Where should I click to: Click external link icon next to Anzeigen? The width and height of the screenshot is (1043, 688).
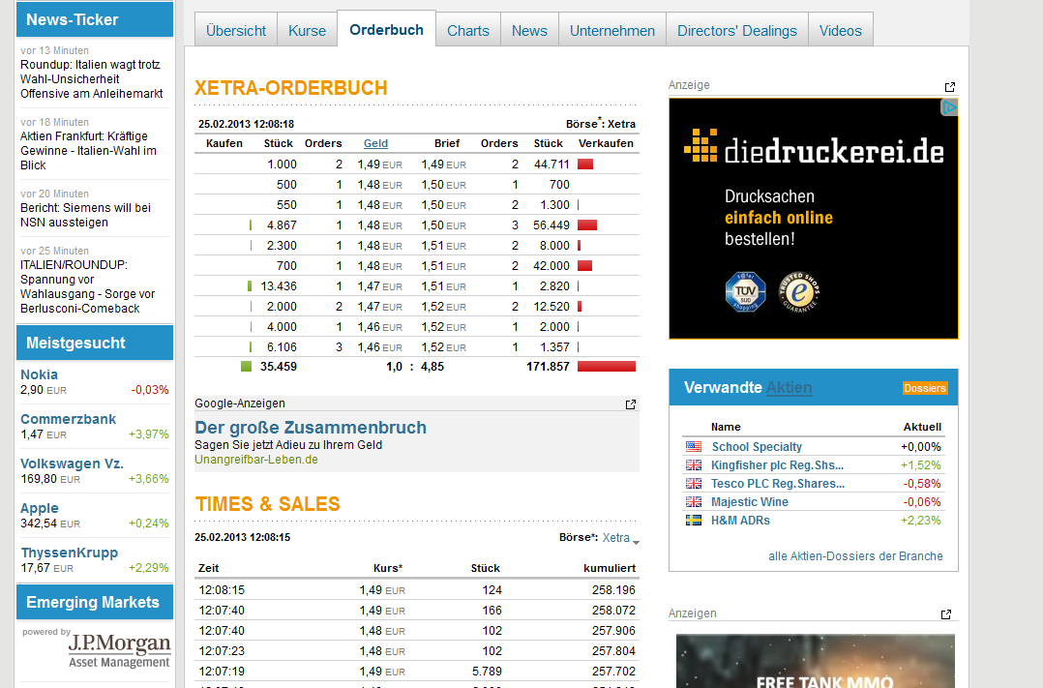[x=946, y=614]
